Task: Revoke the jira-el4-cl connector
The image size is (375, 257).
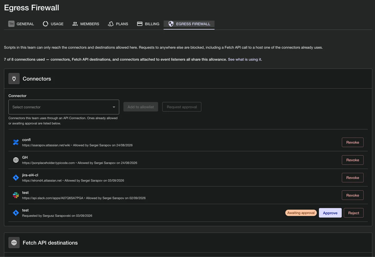Action: point(353,178)
